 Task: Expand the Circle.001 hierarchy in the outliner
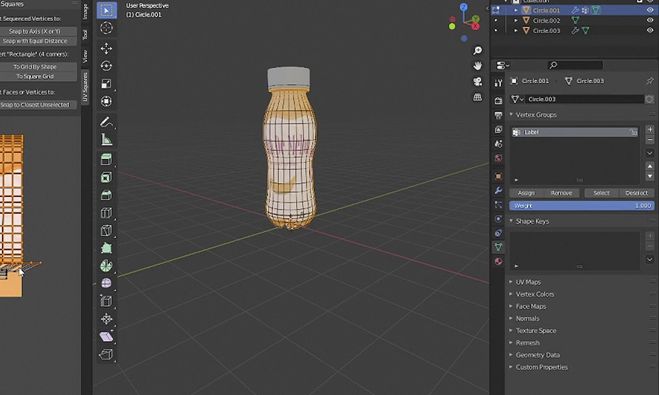pos(516,10)
